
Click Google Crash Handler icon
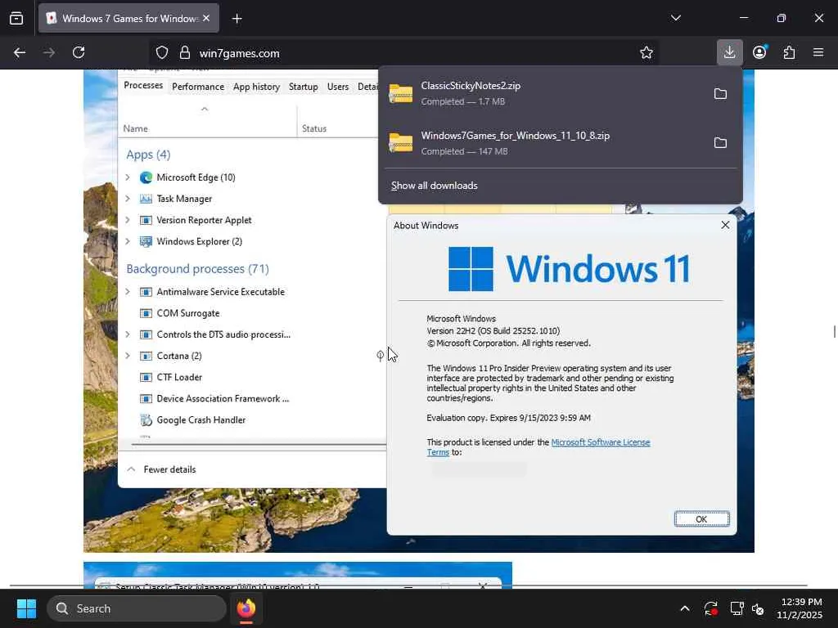[x=146, y=420]
